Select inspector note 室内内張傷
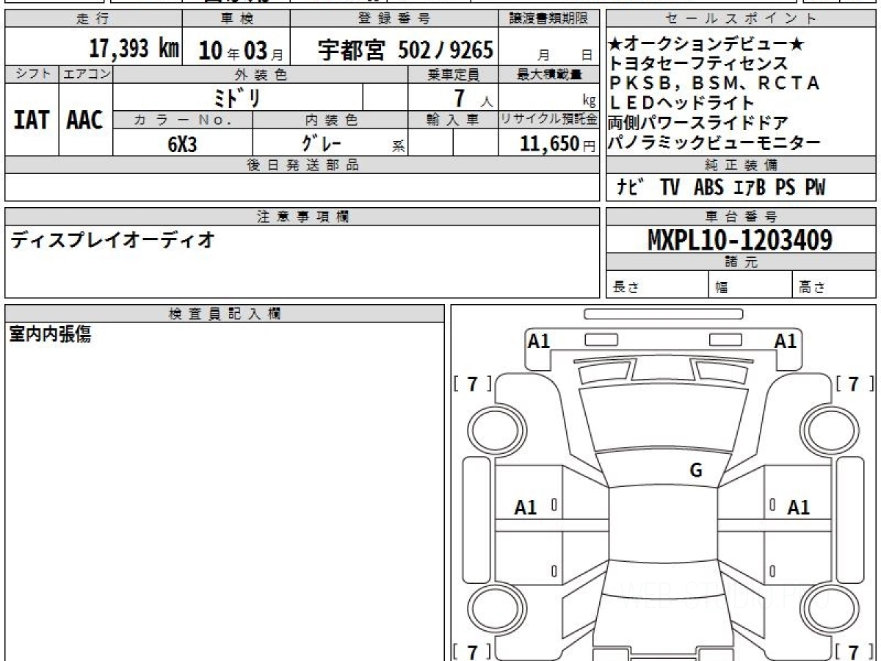 (50, 335)
